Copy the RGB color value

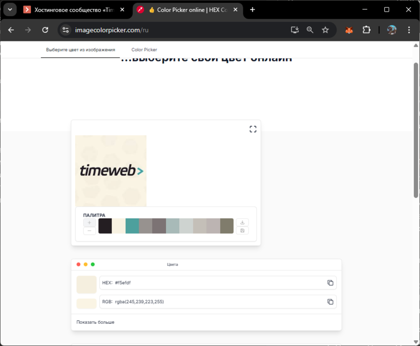pos(330,302)
